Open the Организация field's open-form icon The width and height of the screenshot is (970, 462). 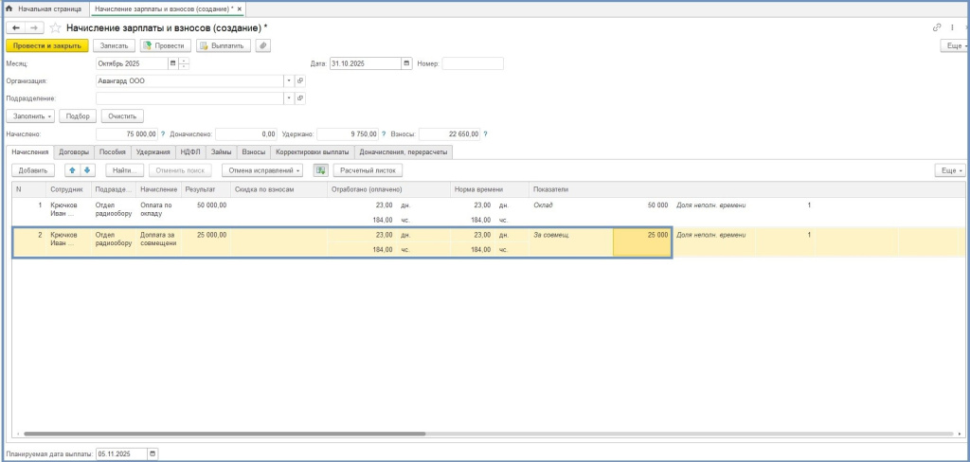(x=300, y=80)
